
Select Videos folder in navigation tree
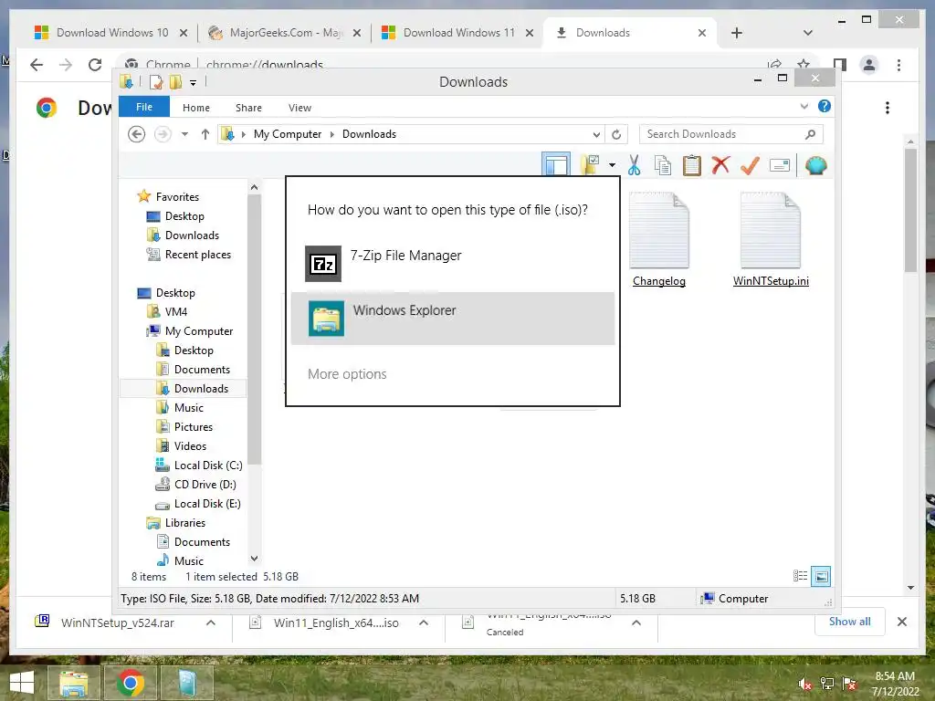coord(190,445)
